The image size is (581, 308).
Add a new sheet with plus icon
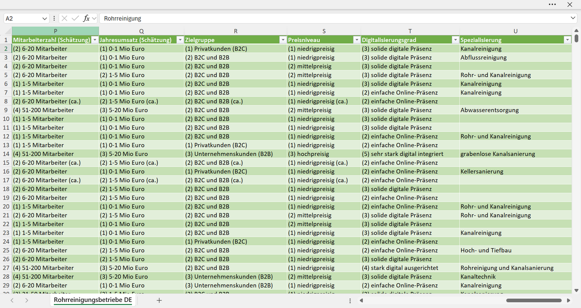(159, 300)
